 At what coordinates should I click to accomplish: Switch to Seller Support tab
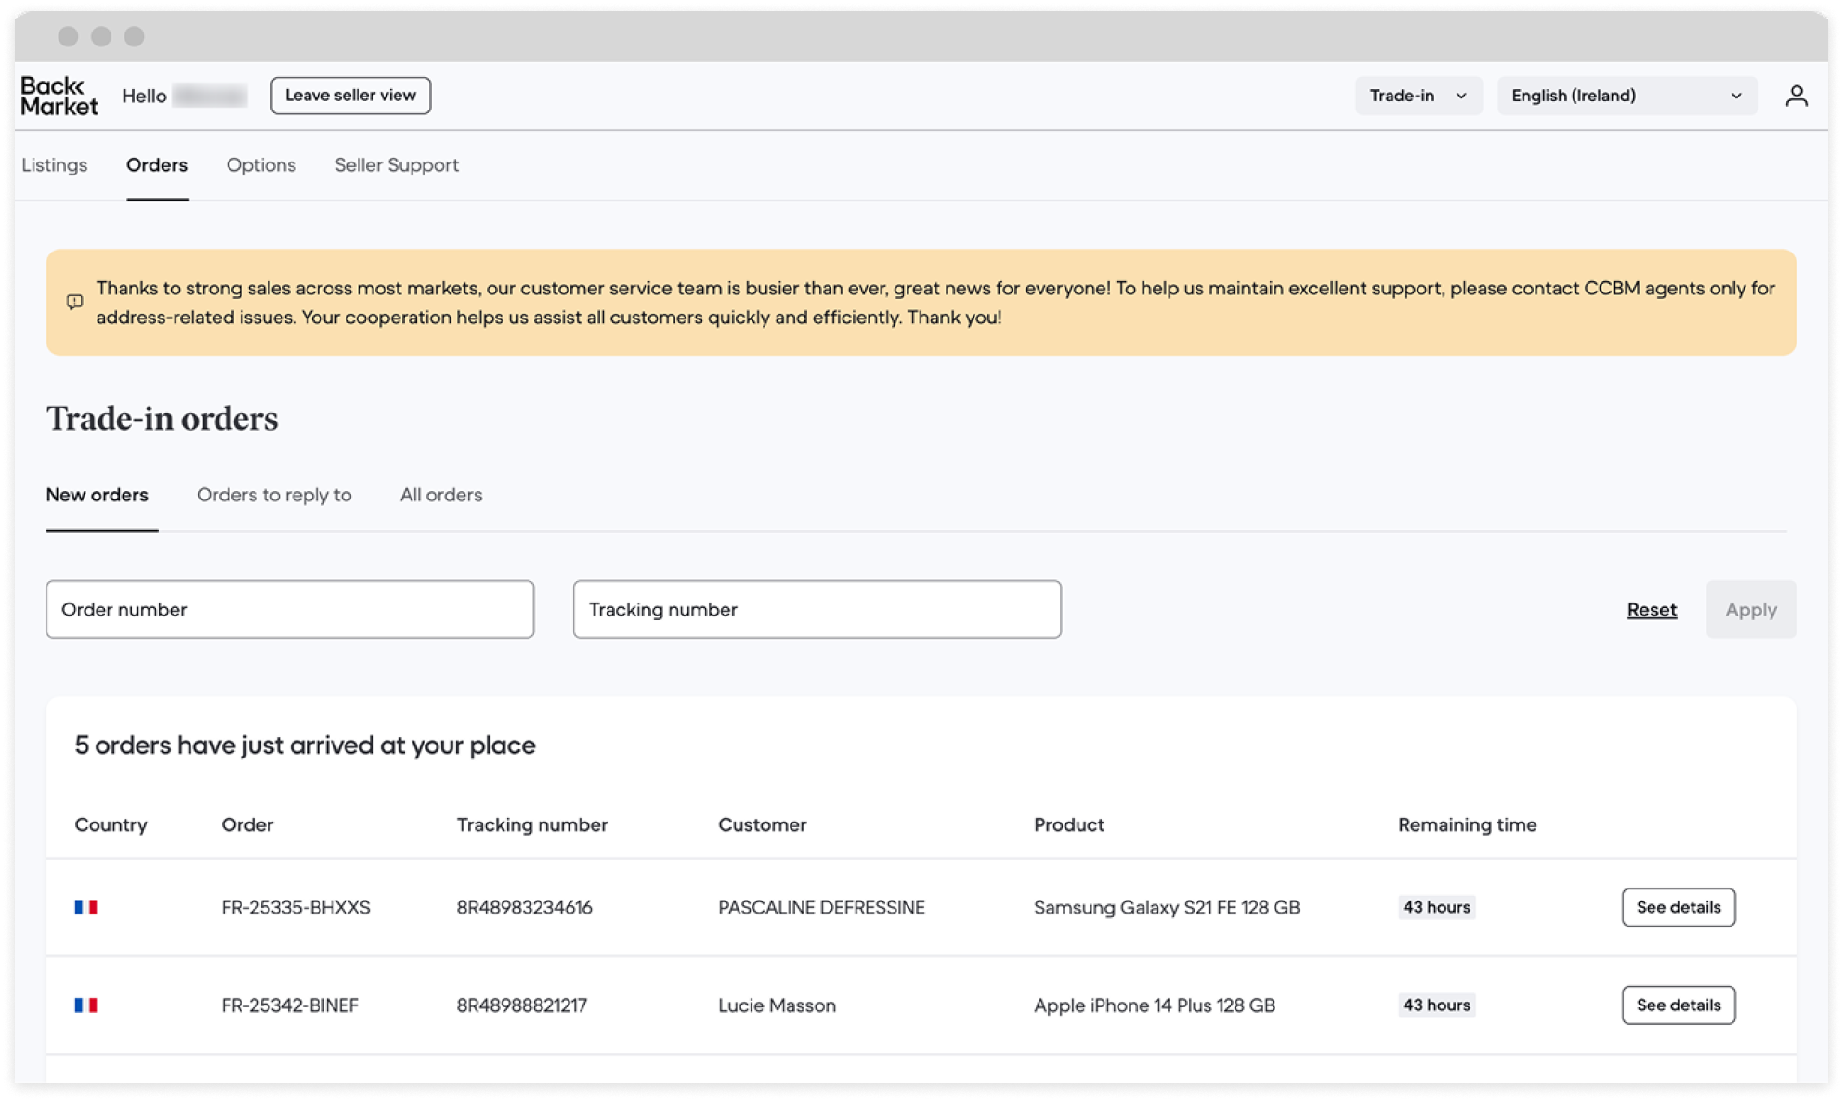coord(397,165)
